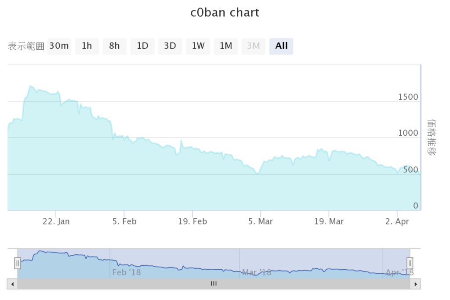Click the right navigator range handle

(x=410, y=263)
